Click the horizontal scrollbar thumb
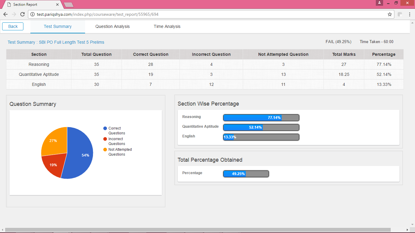 click(x=198, y=230)
